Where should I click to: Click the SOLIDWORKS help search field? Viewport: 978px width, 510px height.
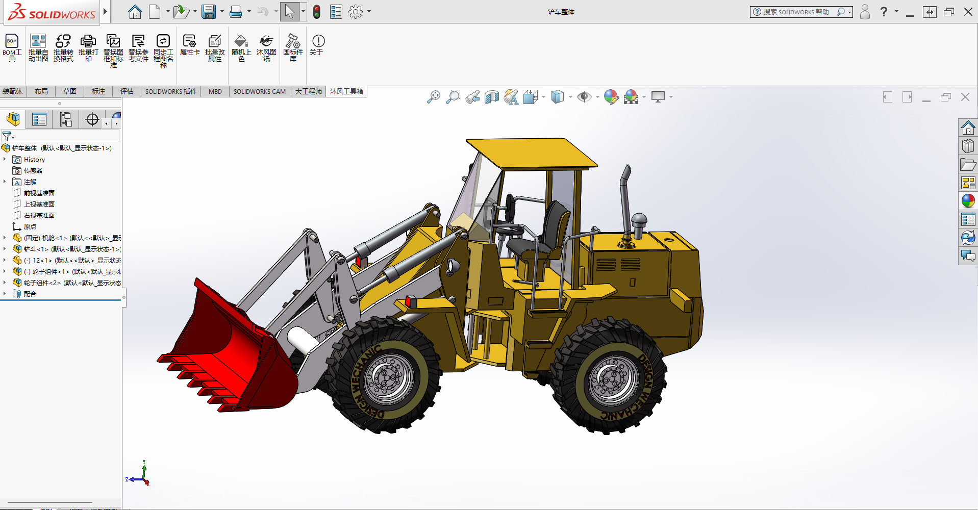click(x=798, y=12)
